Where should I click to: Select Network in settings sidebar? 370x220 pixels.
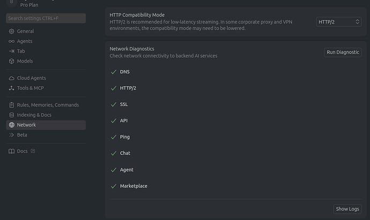pos(26,125)
